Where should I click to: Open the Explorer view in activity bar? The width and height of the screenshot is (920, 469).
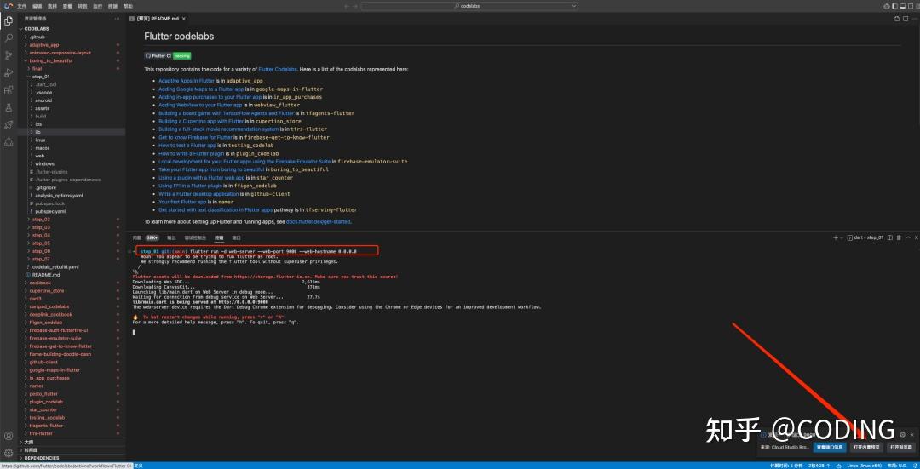9,21
